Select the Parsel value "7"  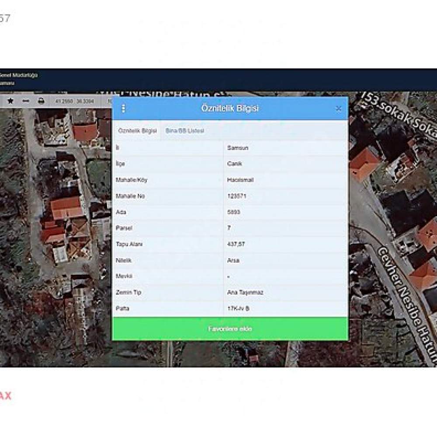tap(229, 228)
